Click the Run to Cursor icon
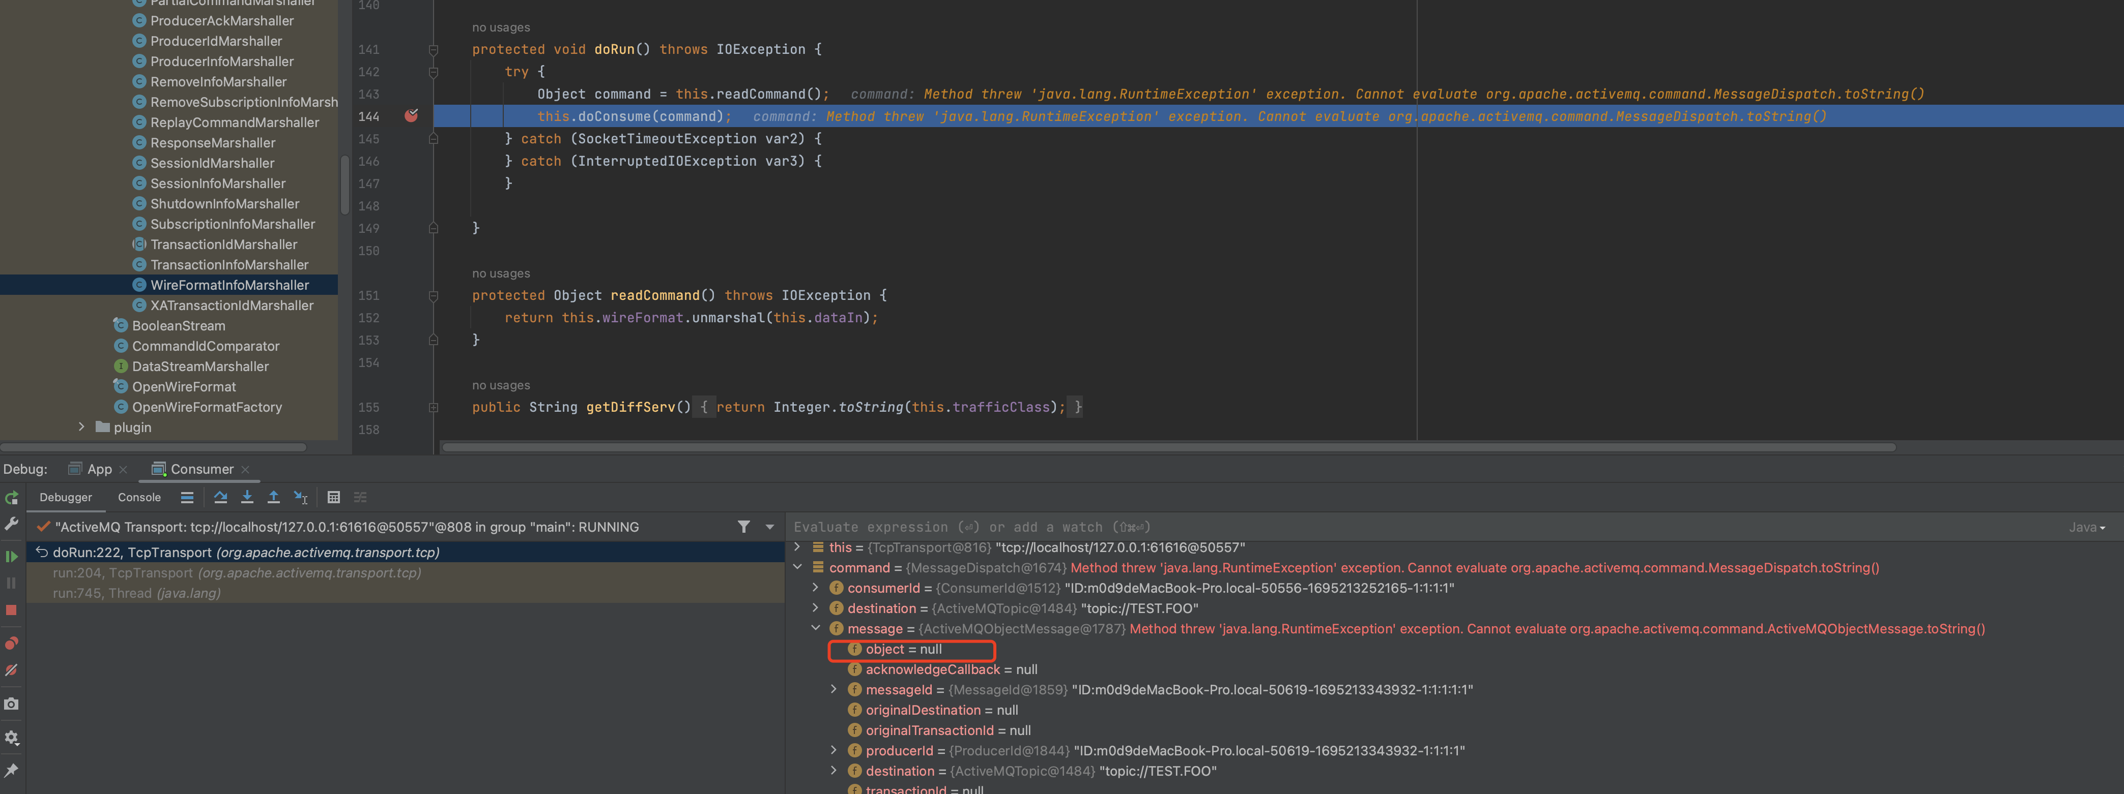Image resolution: width=2124 pixels, height=794 pixels. point(301,498)
